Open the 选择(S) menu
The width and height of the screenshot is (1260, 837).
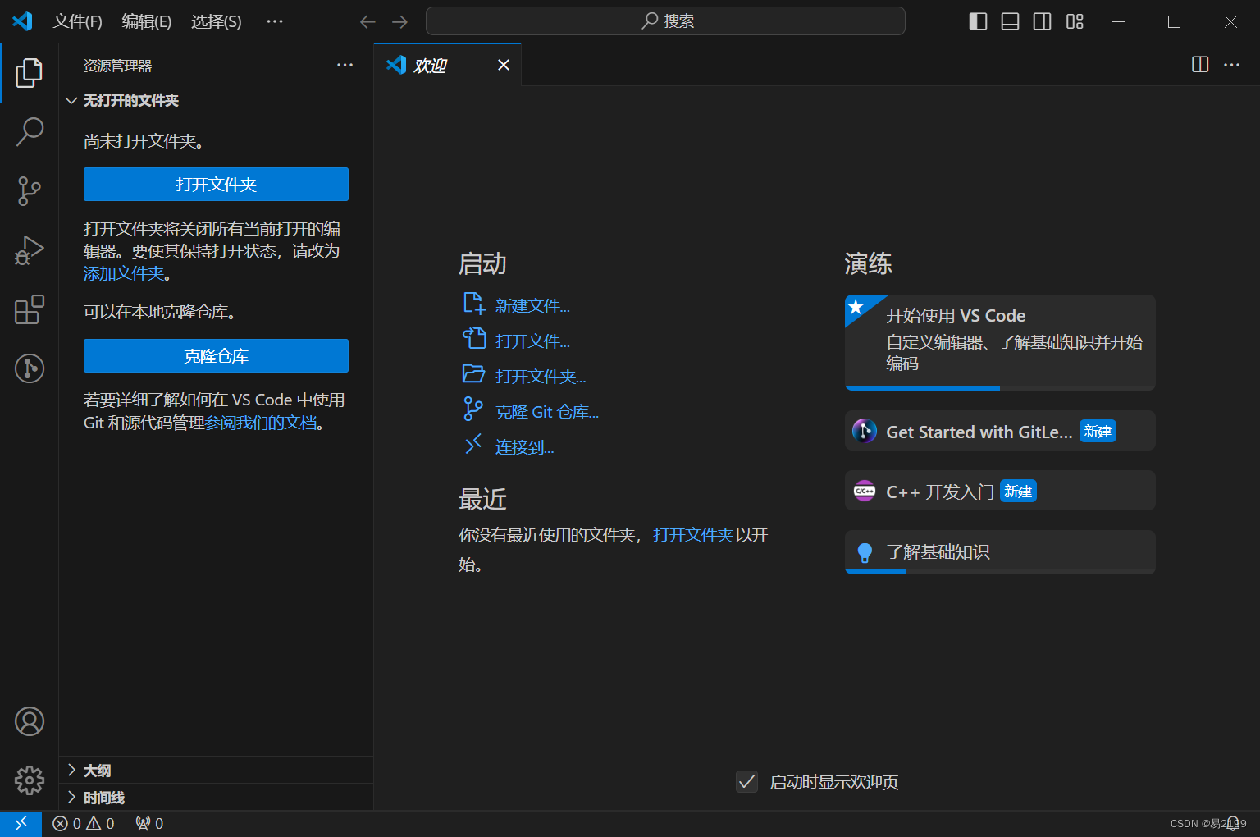[x=217, y=21]
